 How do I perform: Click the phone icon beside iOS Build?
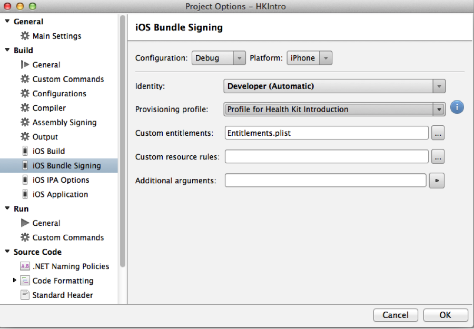pos(25,151)
